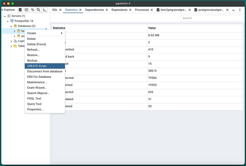Switch to the SQL tab
The image size is (246, 166).
pos(55,10)
